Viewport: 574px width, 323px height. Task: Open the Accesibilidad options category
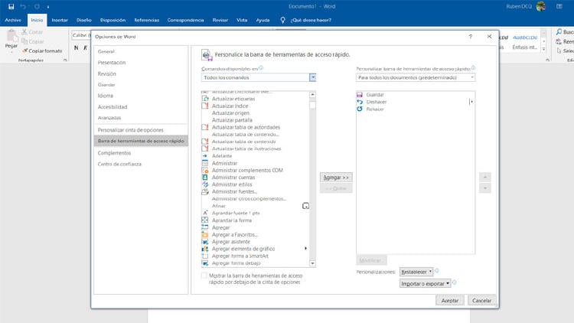pyautogui.click(x=113, y=106)
